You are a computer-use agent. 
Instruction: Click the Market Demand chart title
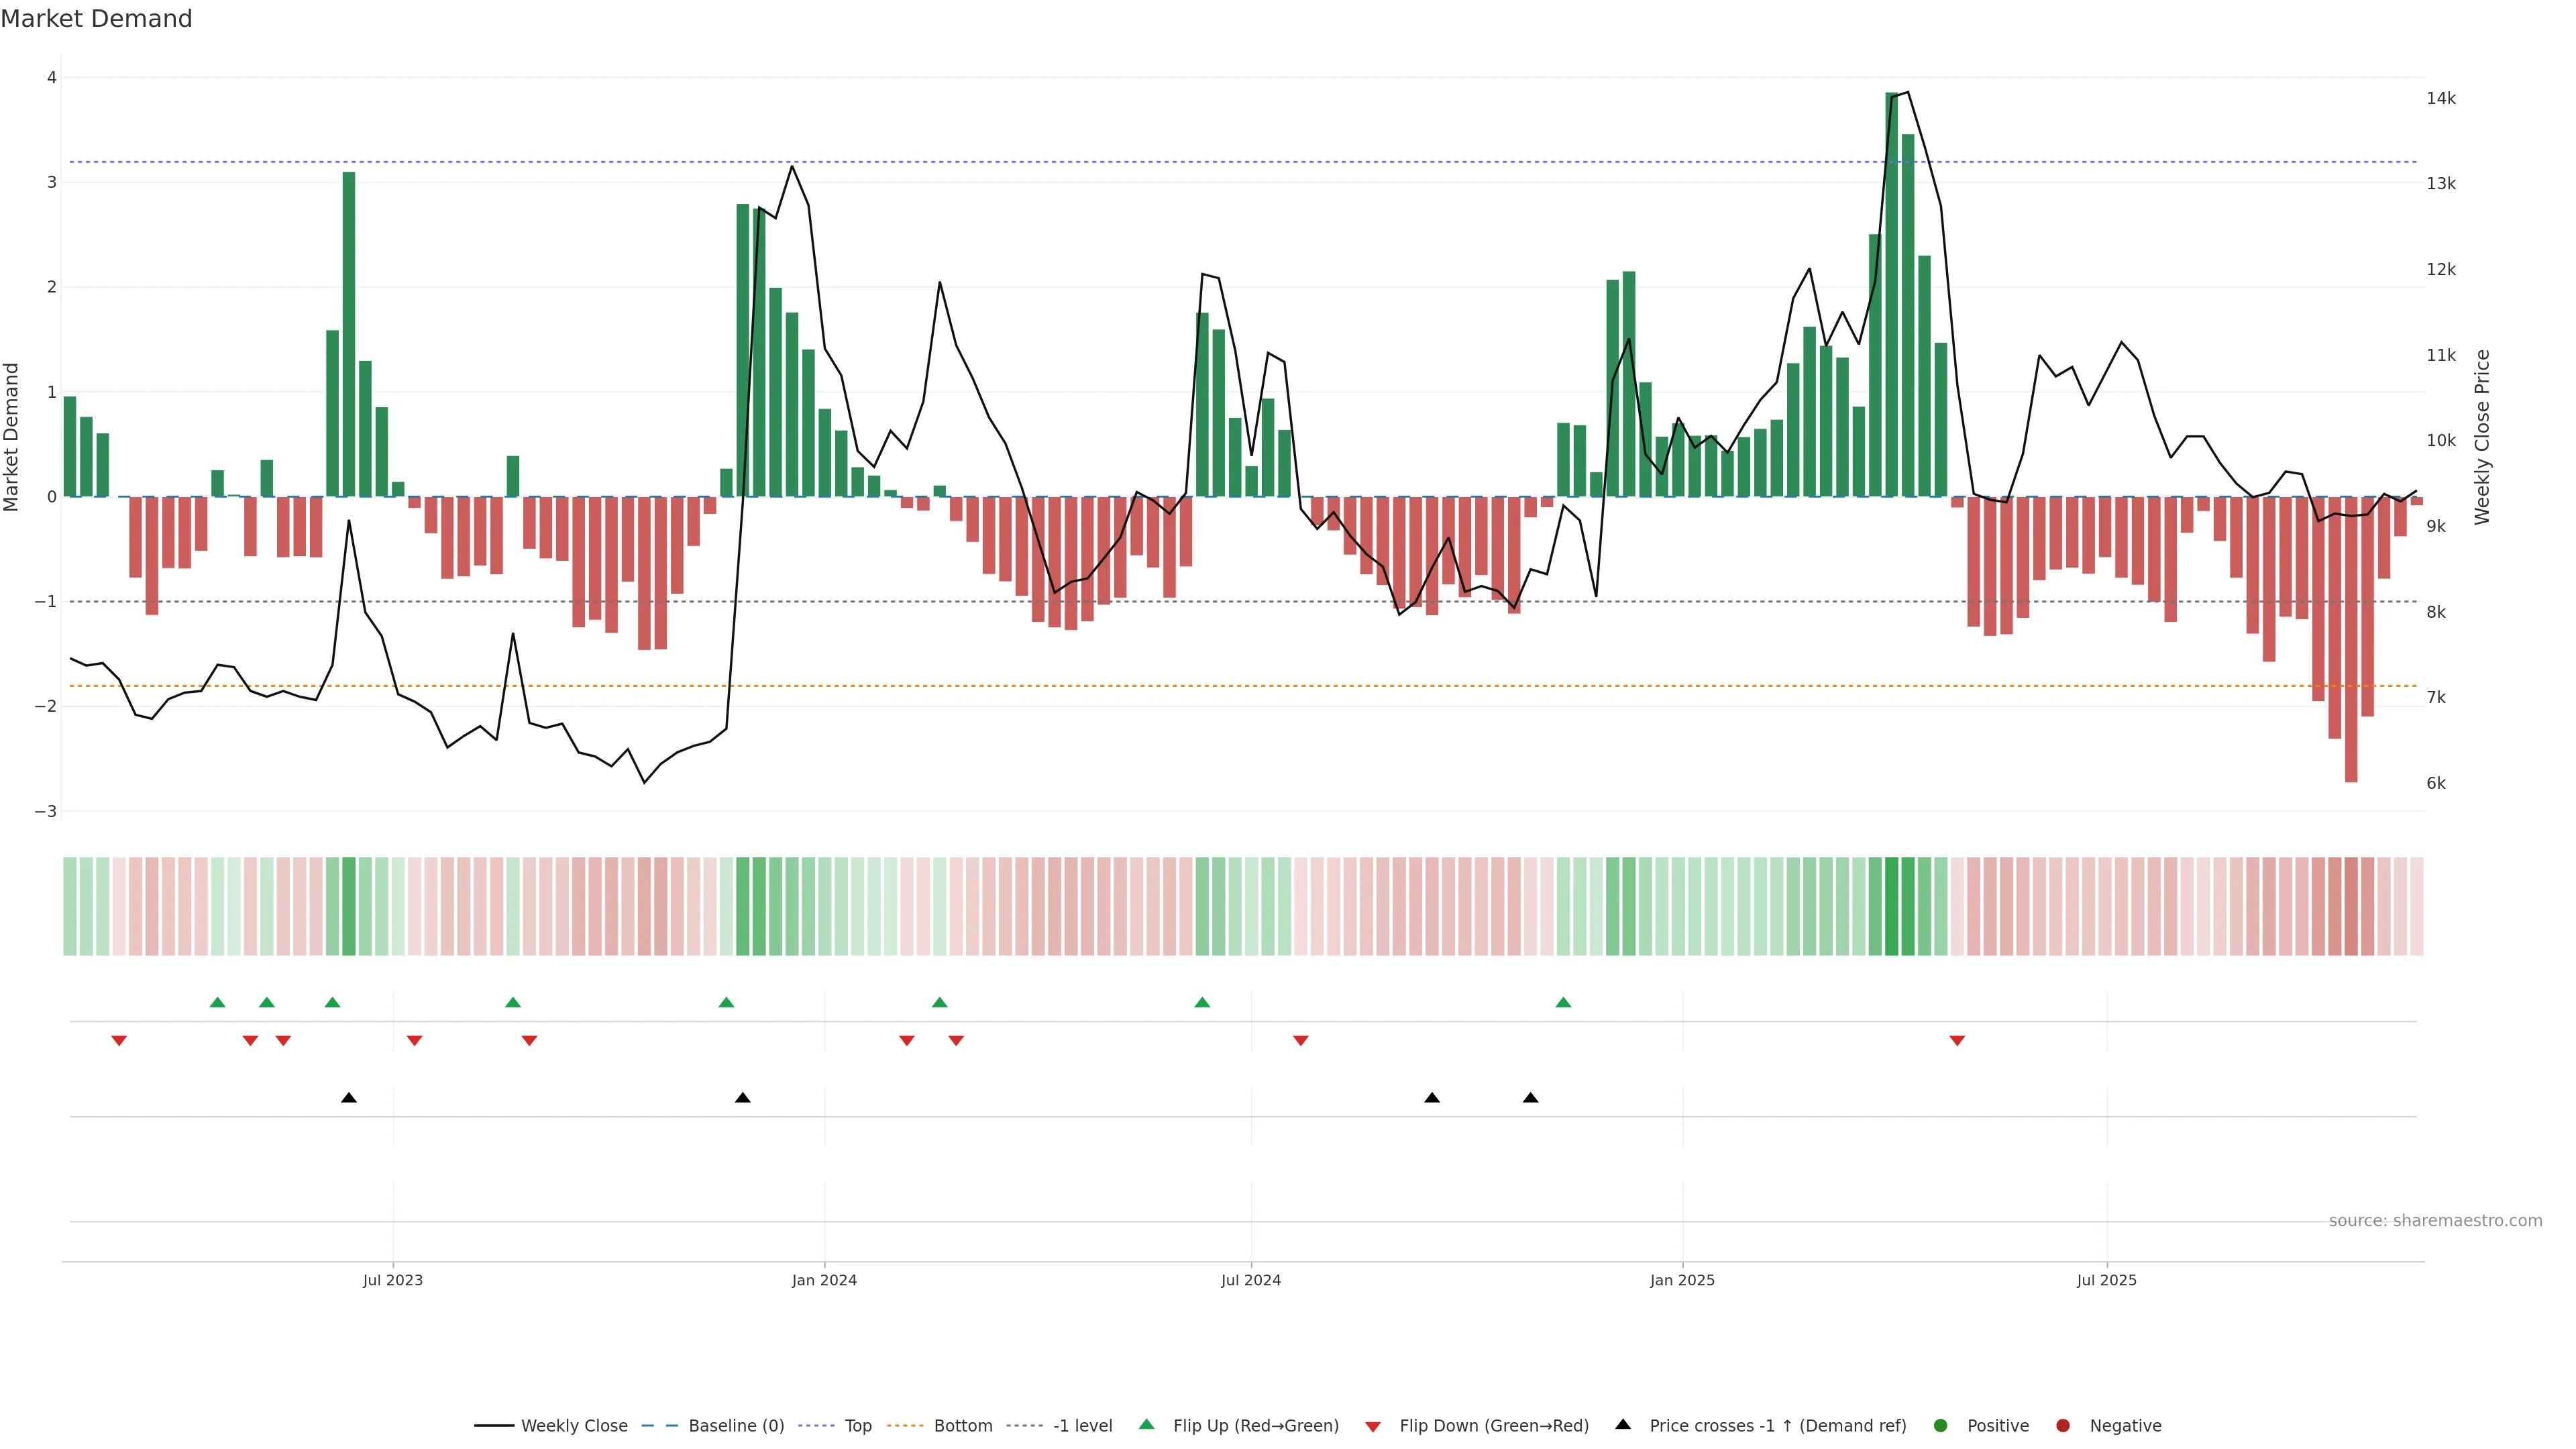coord(96,19)
